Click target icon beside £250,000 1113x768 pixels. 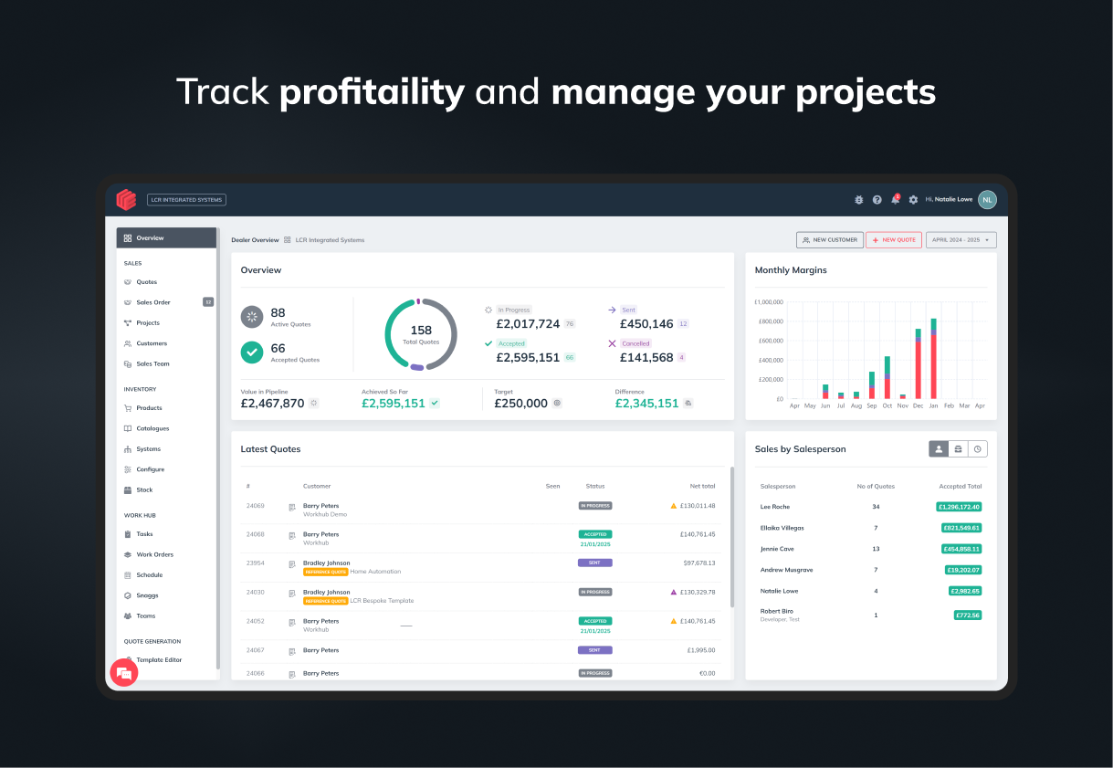pos(557,403)
